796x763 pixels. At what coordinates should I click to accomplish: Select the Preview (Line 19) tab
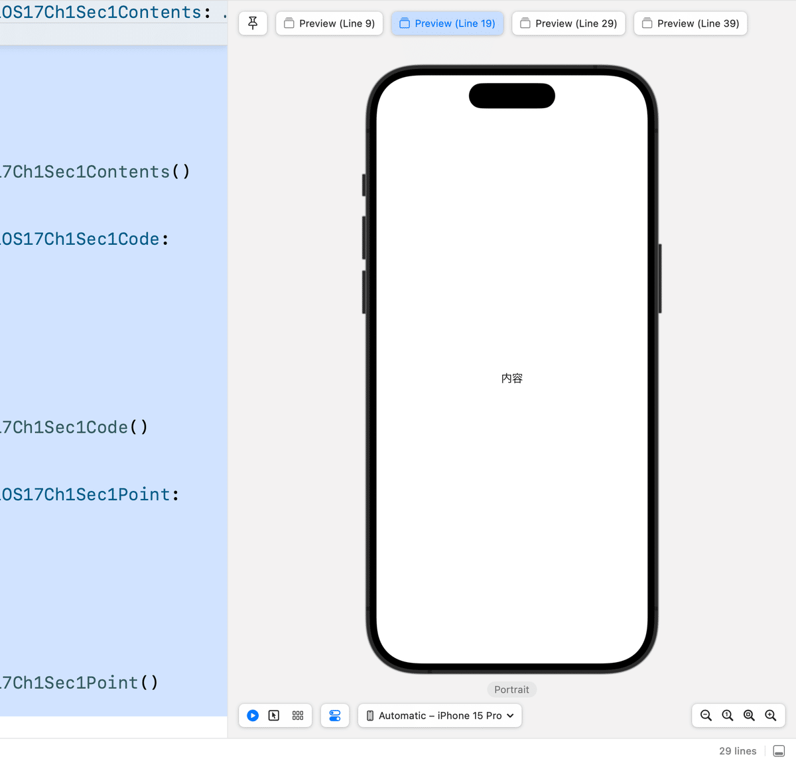(x=448, y=23)
